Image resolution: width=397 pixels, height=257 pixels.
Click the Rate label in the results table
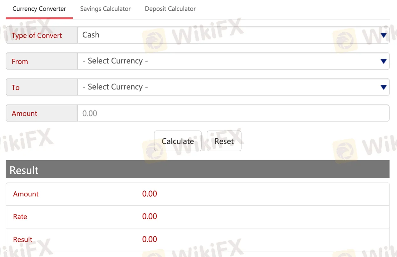pyautogui.click(x=20, y=217)
